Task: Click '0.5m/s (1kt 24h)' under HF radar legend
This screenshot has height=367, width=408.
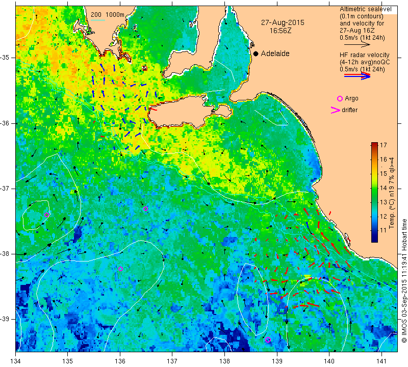Action: coord(362,69)
